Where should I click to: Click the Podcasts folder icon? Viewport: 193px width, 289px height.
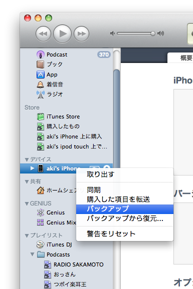point(41,254)
